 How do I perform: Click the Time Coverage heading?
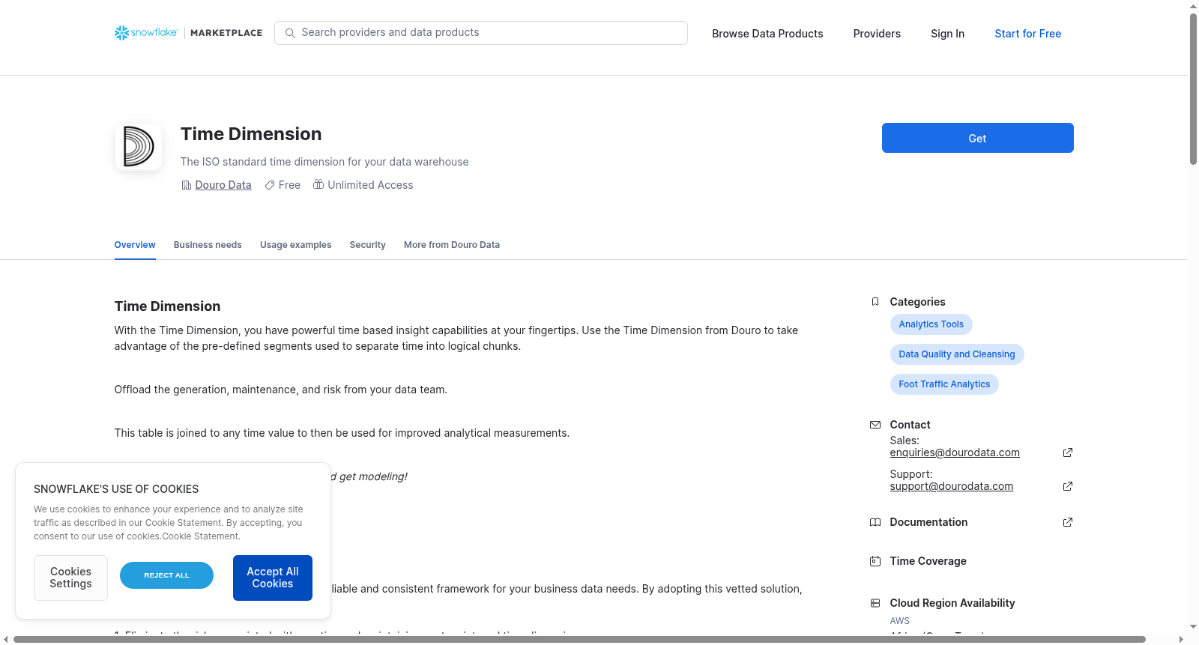click(x=928, y=561)
